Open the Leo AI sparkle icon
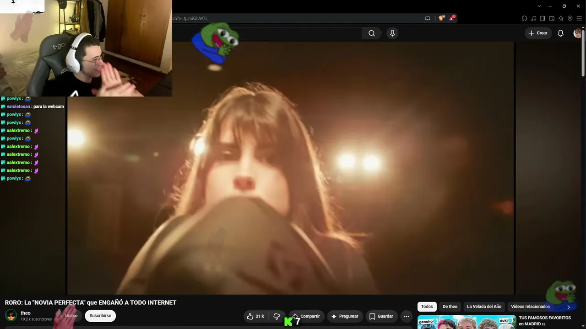The height and width of the screenshot is (329, 586). pyautogui.click(x=561, y=18)
